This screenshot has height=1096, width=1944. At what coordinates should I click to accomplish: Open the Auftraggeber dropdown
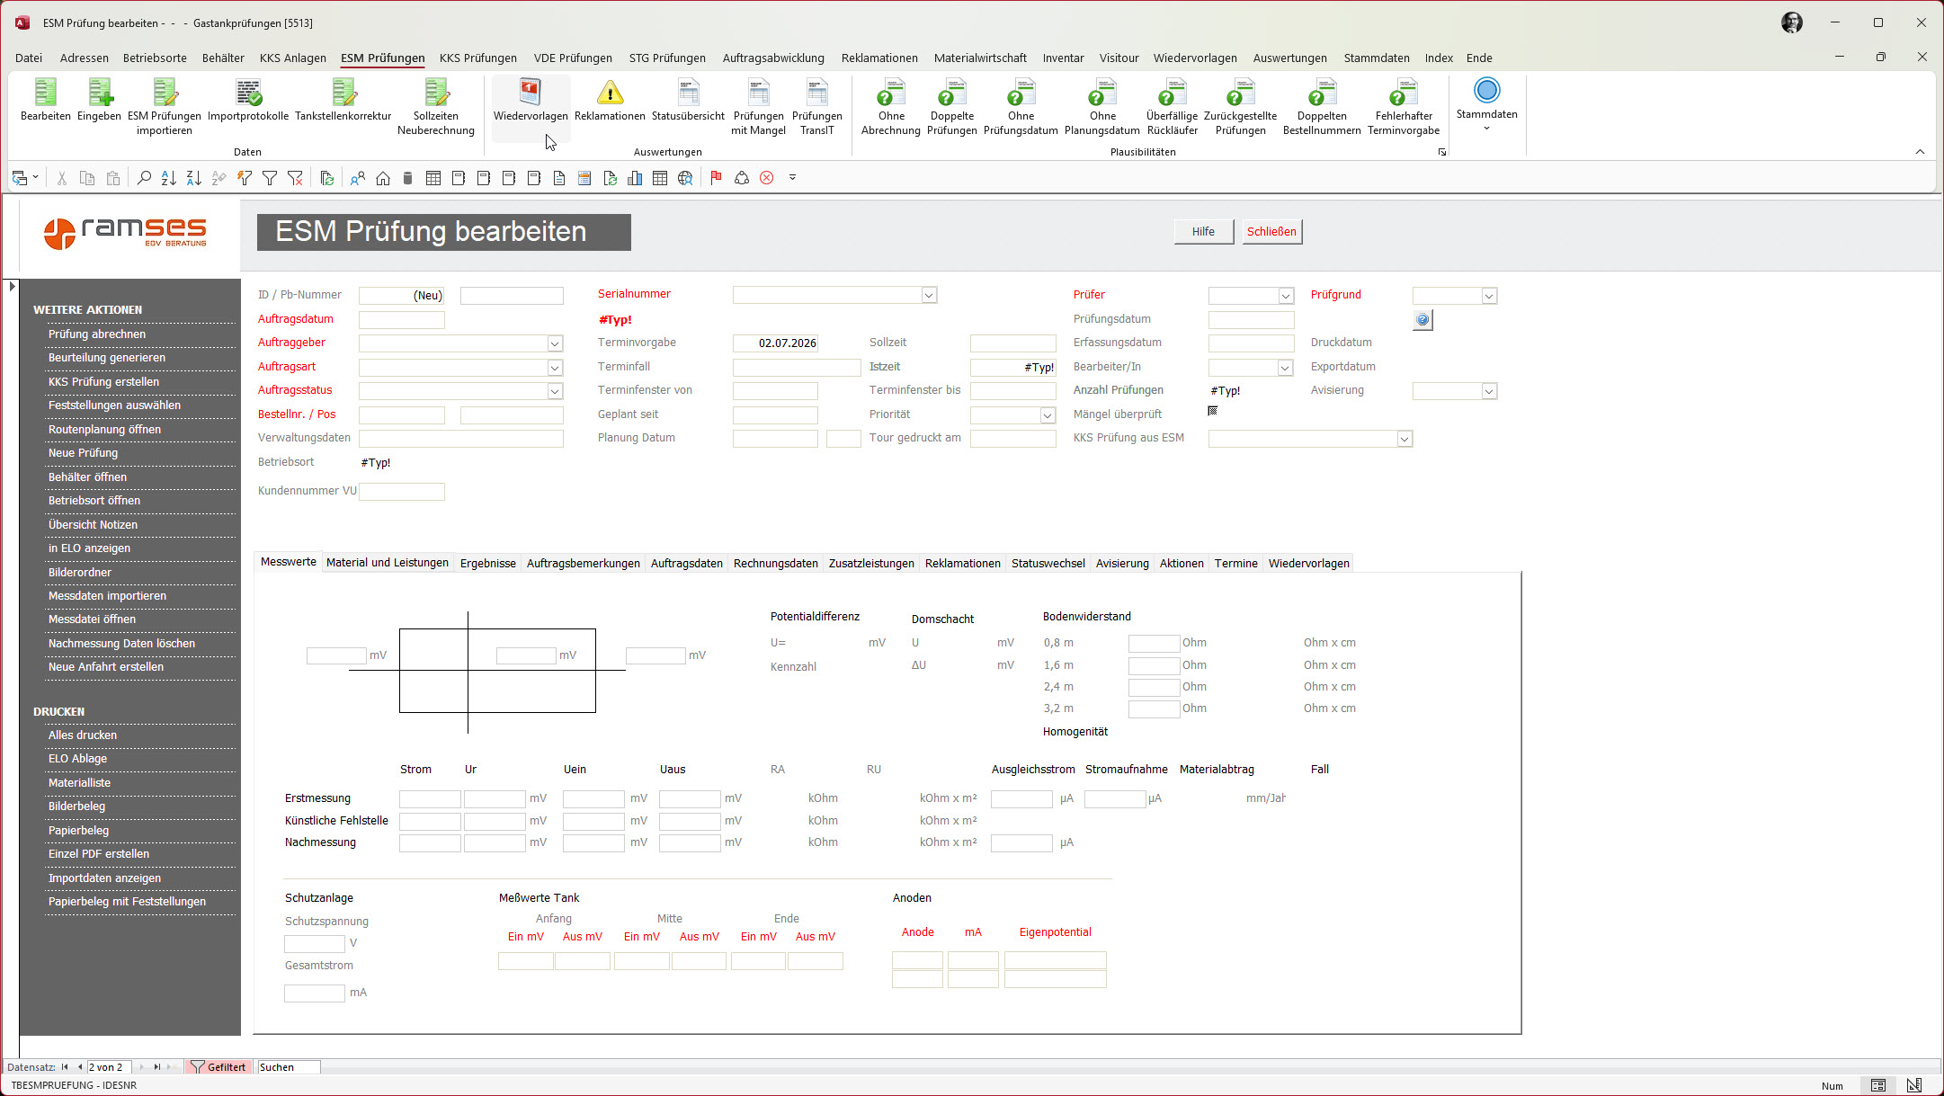(555, 343)
